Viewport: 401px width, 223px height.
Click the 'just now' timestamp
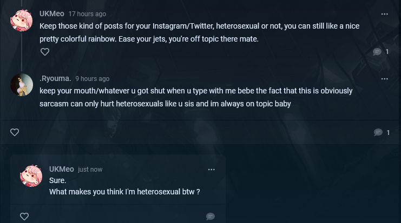(90, 170)
